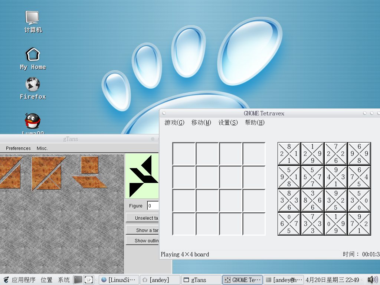The image size is (380, 285).
Task: Open the 游戏(G) menu in Tetravex
Action: click(174, 122)
